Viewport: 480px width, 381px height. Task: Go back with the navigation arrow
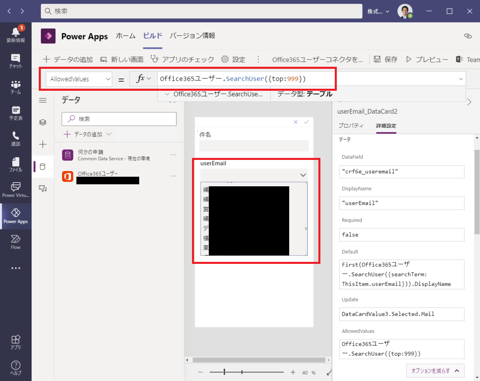9,11
